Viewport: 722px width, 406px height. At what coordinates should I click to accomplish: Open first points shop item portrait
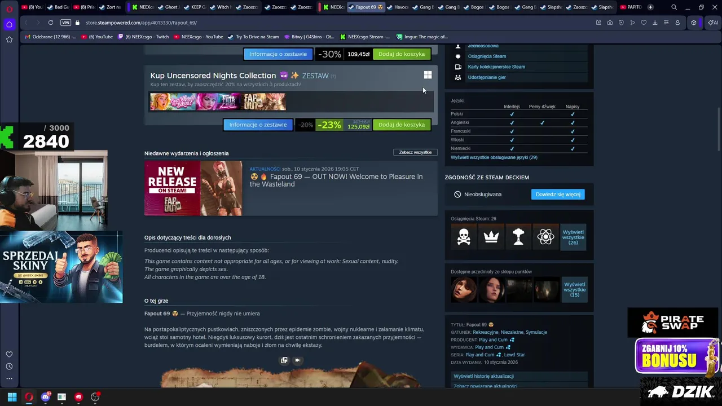click(x=464, y=290)
